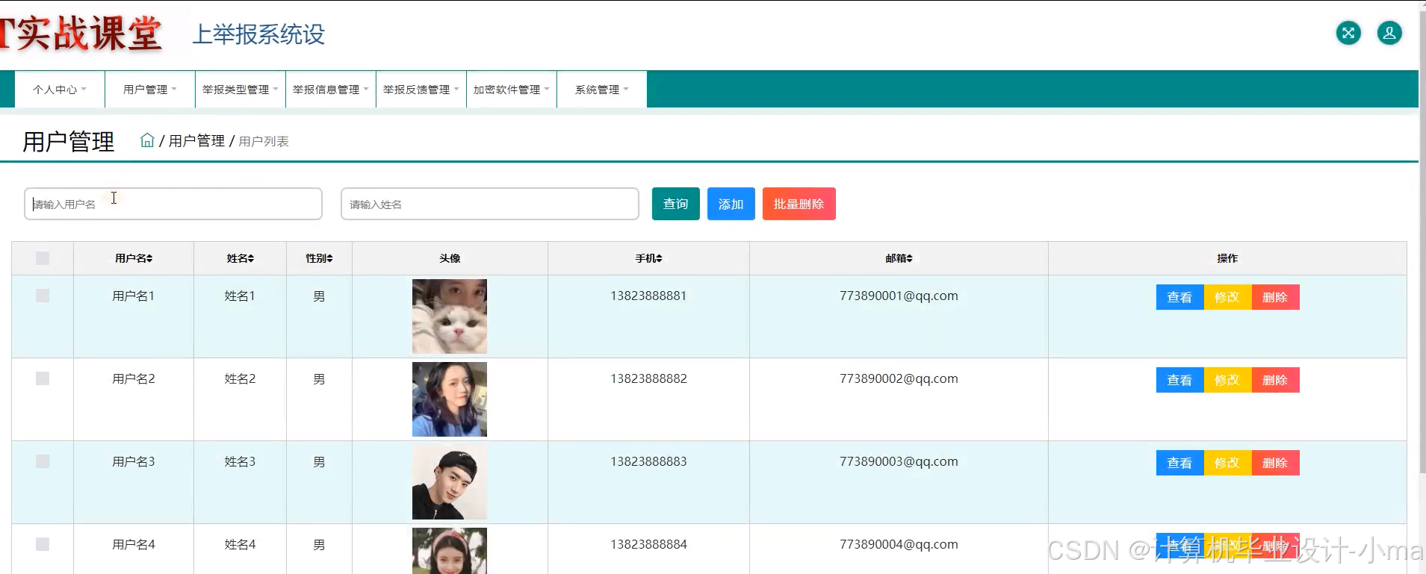
Task: Sort by 邮箱 column sort arrows
Action: [909, 258]
